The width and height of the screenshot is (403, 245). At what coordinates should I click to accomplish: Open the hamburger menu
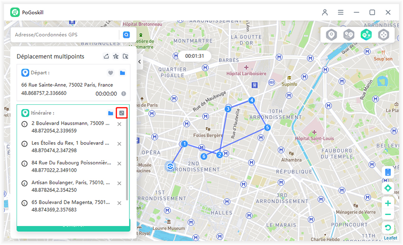coord(340,12)
